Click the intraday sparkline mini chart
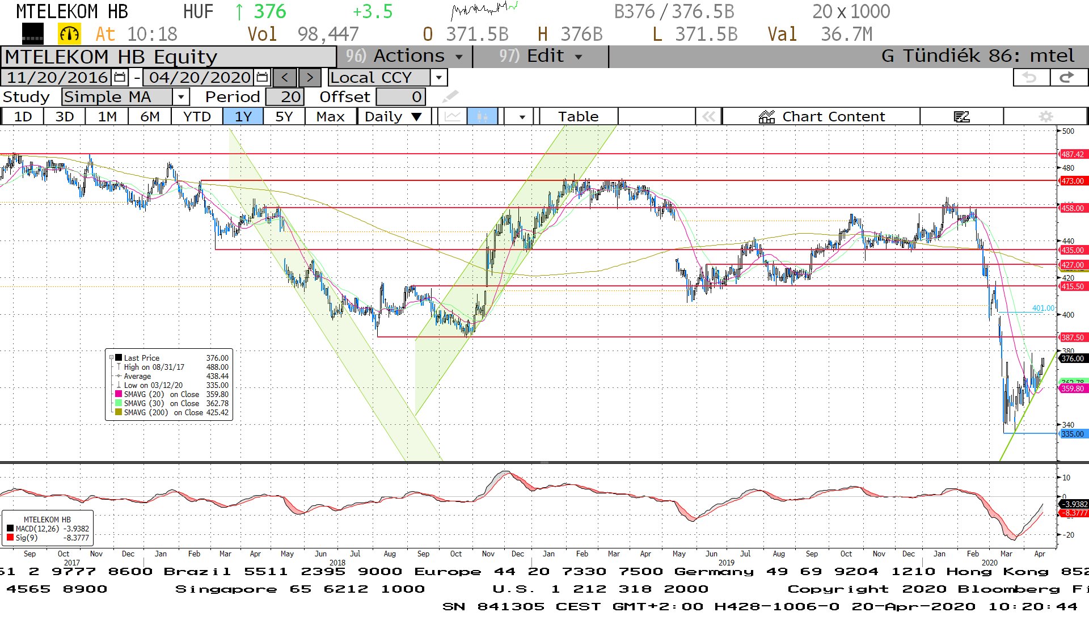This screenshot has height=629, width=1089. pyautogui.click(x=484, y=10)
